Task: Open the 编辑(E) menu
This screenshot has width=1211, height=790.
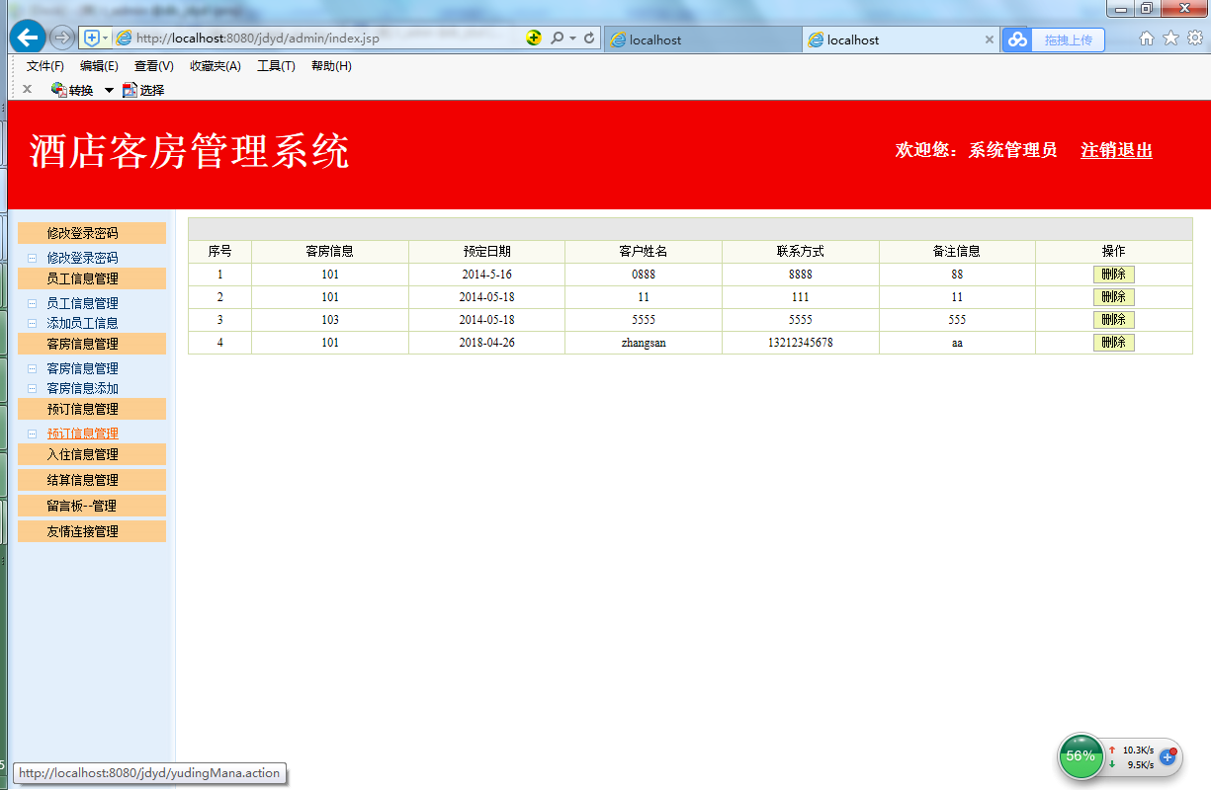Action: pos(99,66)
